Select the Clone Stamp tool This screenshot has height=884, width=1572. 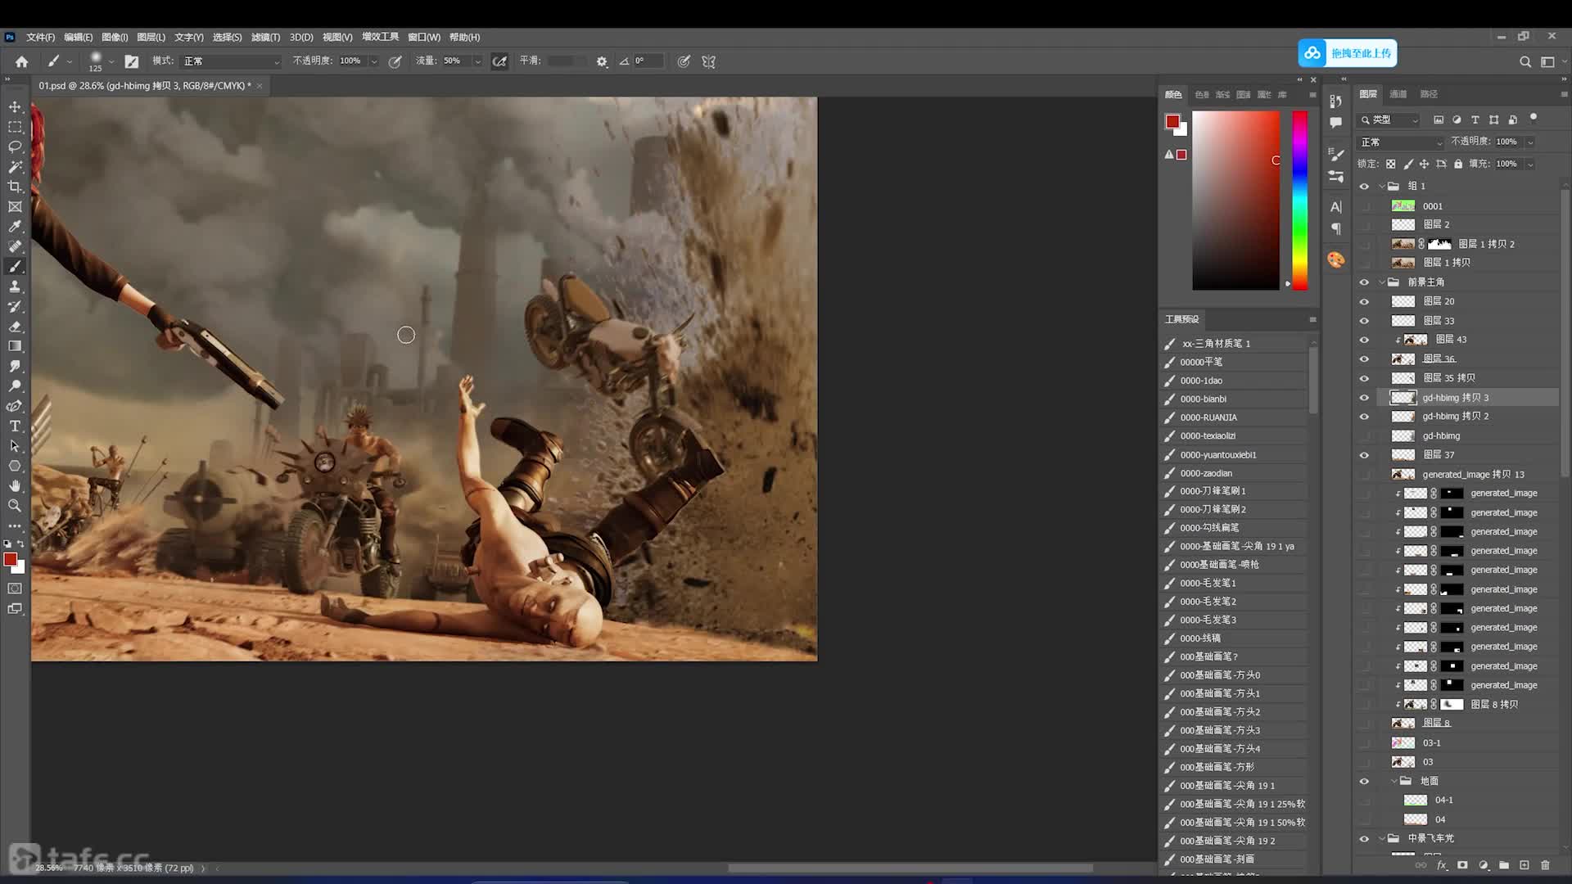pyautogui.click(x=15, y=286)
